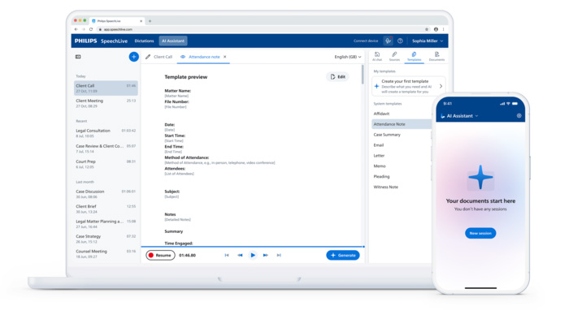Open the Case Review & Client Co... session

[x=106, y=149]
